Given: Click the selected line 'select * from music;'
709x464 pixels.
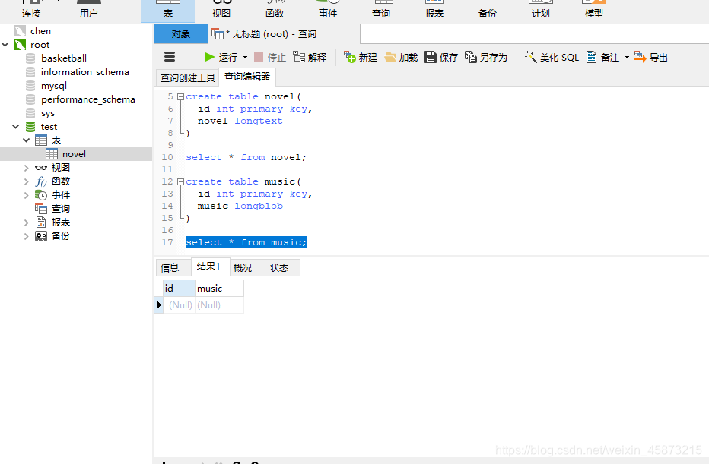Looking at the screenshot, I should [x=246, y=242].
